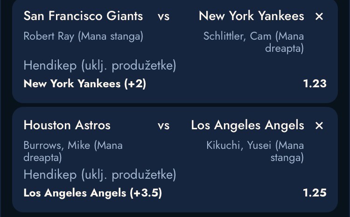Click pitcher Burrows, Mike (Mana dreapta)
350x217 pixels.
point(73,151)
